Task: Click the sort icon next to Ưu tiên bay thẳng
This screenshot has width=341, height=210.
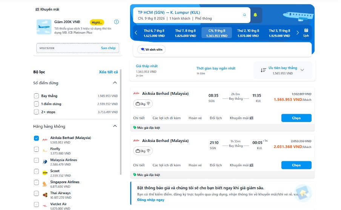Action: 263,70
